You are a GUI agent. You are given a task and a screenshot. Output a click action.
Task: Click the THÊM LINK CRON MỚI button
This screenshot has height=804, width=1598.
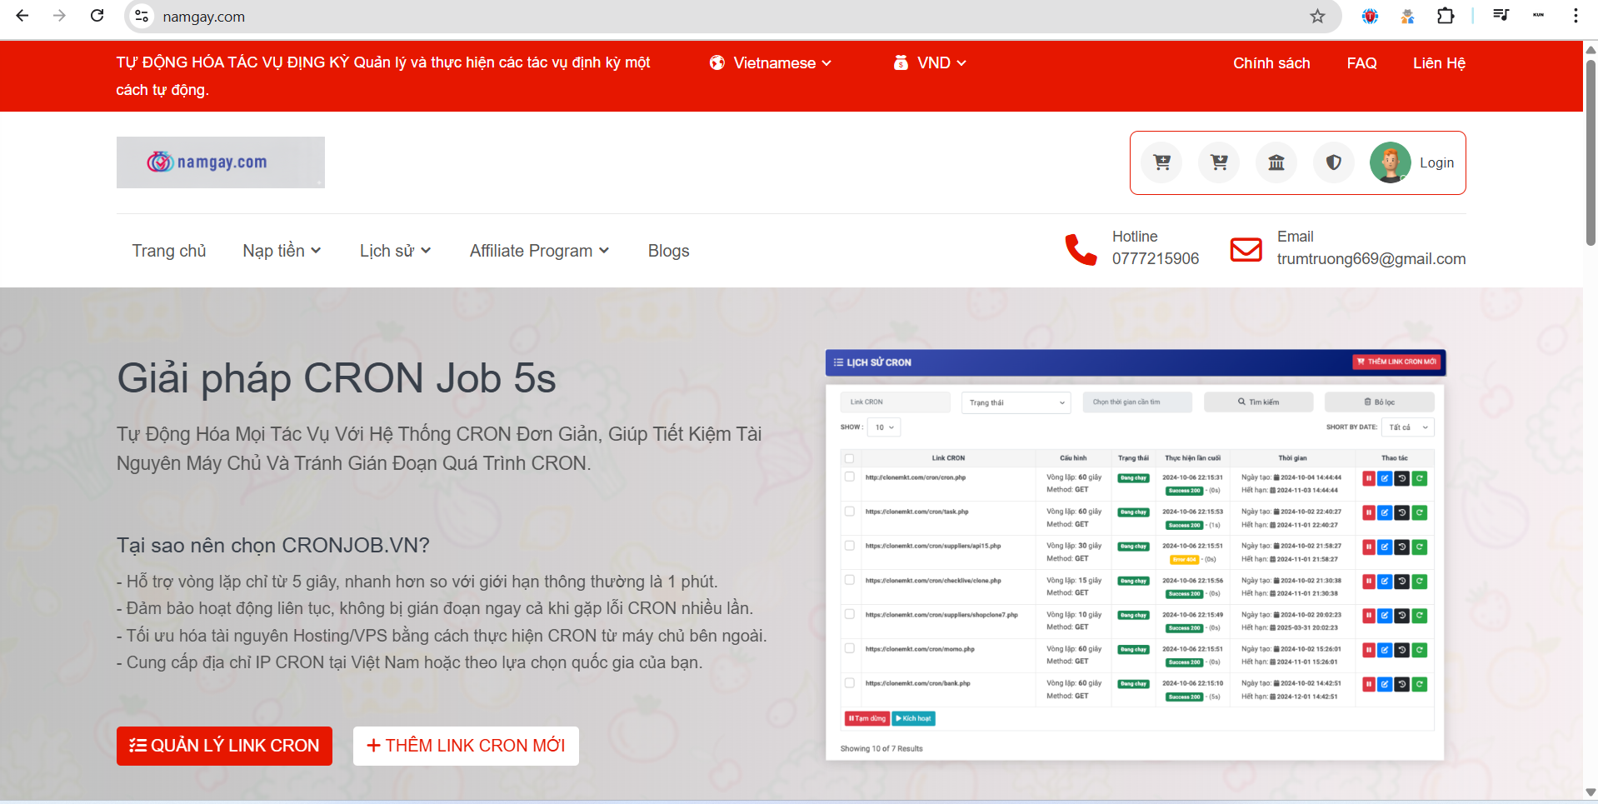point(466,746)
